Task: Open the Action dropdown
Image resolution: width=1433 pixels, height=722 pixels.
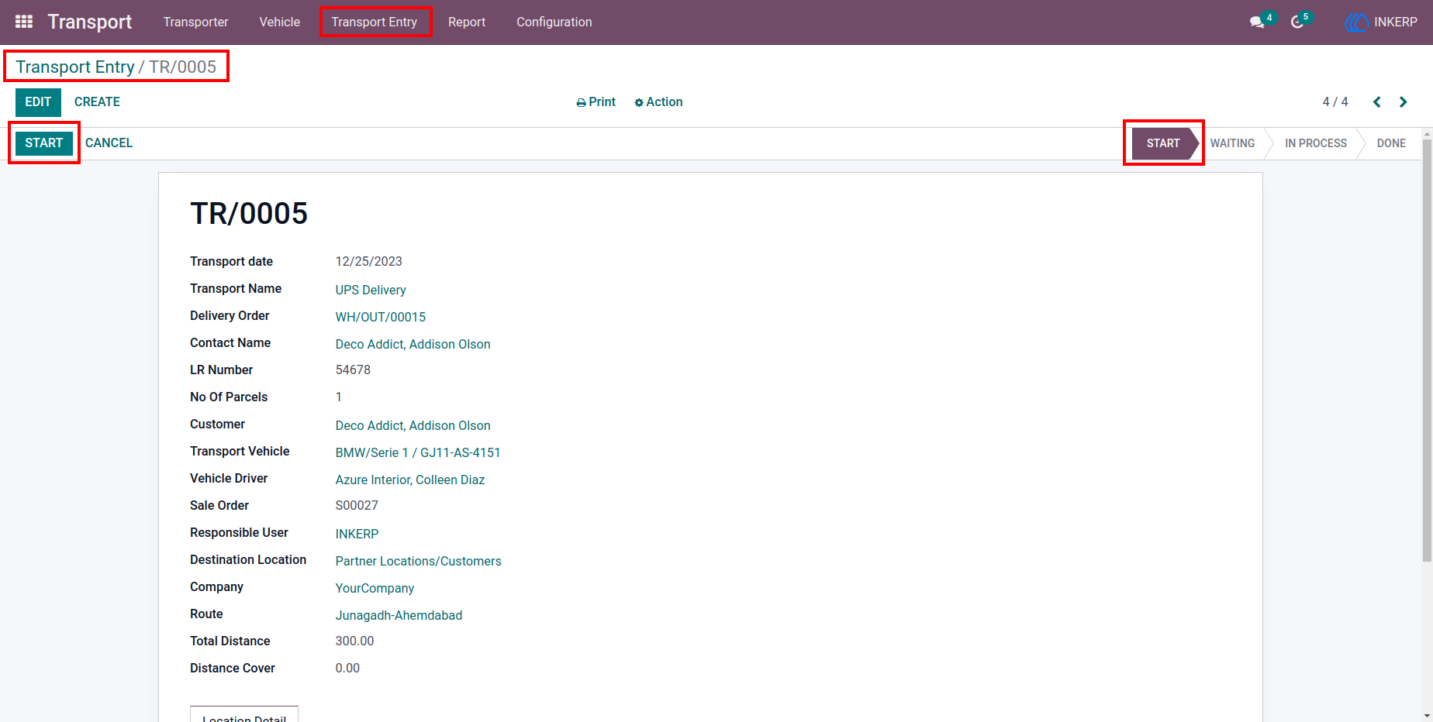Action: (x=658, y=102)
